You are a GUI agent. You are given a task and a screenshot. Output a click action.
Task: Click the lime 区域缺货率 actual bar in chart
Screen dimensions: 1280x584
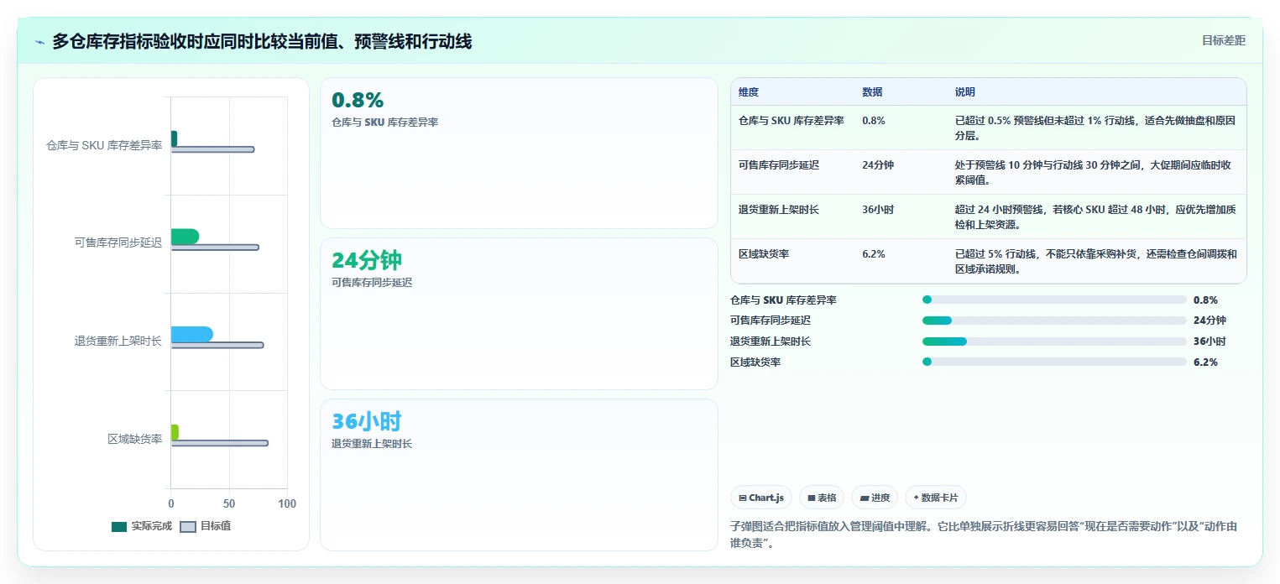pyautogui.click(x=175, y=432)
